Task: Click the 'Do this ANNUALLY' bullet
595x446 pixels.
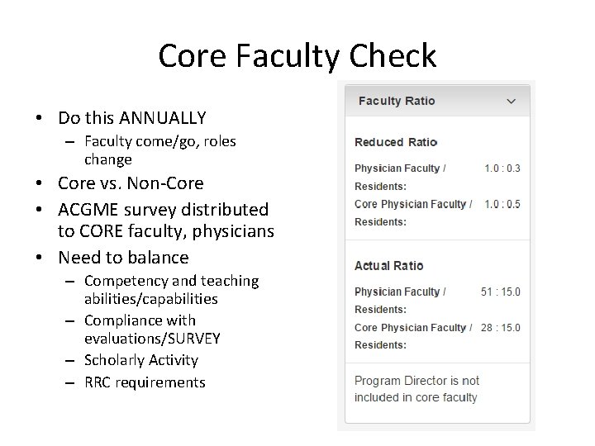Action: [132, 118]
